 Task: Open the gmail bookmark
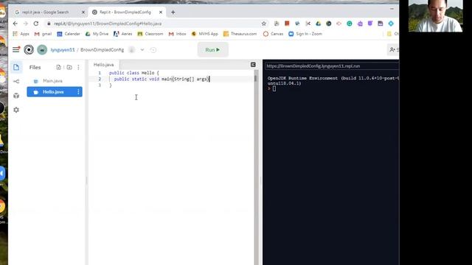tap(43, 34)
